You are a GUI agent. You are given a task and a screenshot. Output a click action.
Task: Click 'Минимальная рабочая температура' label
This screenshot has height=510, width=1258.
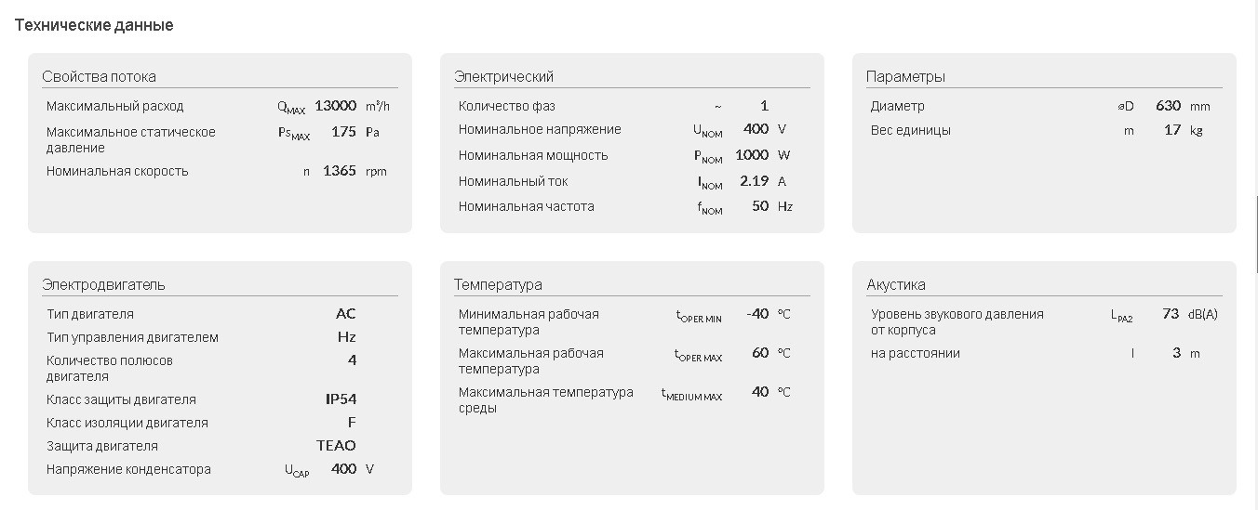(x=529, y=321)
